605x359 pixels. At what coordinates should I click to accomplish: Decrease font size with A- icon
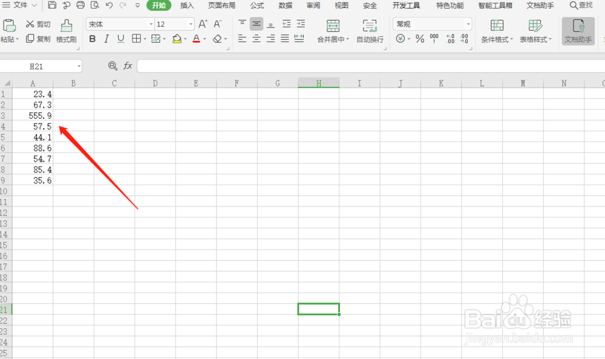click(218, 24)
